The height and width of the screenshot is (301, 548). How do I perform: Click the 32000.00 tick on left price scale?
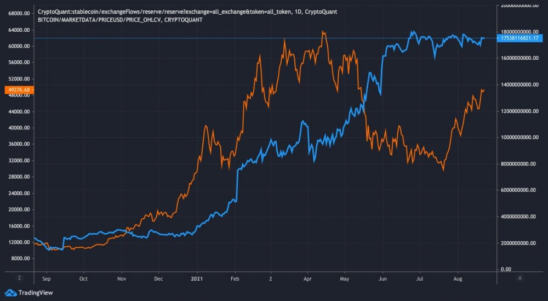pos(18,161)
